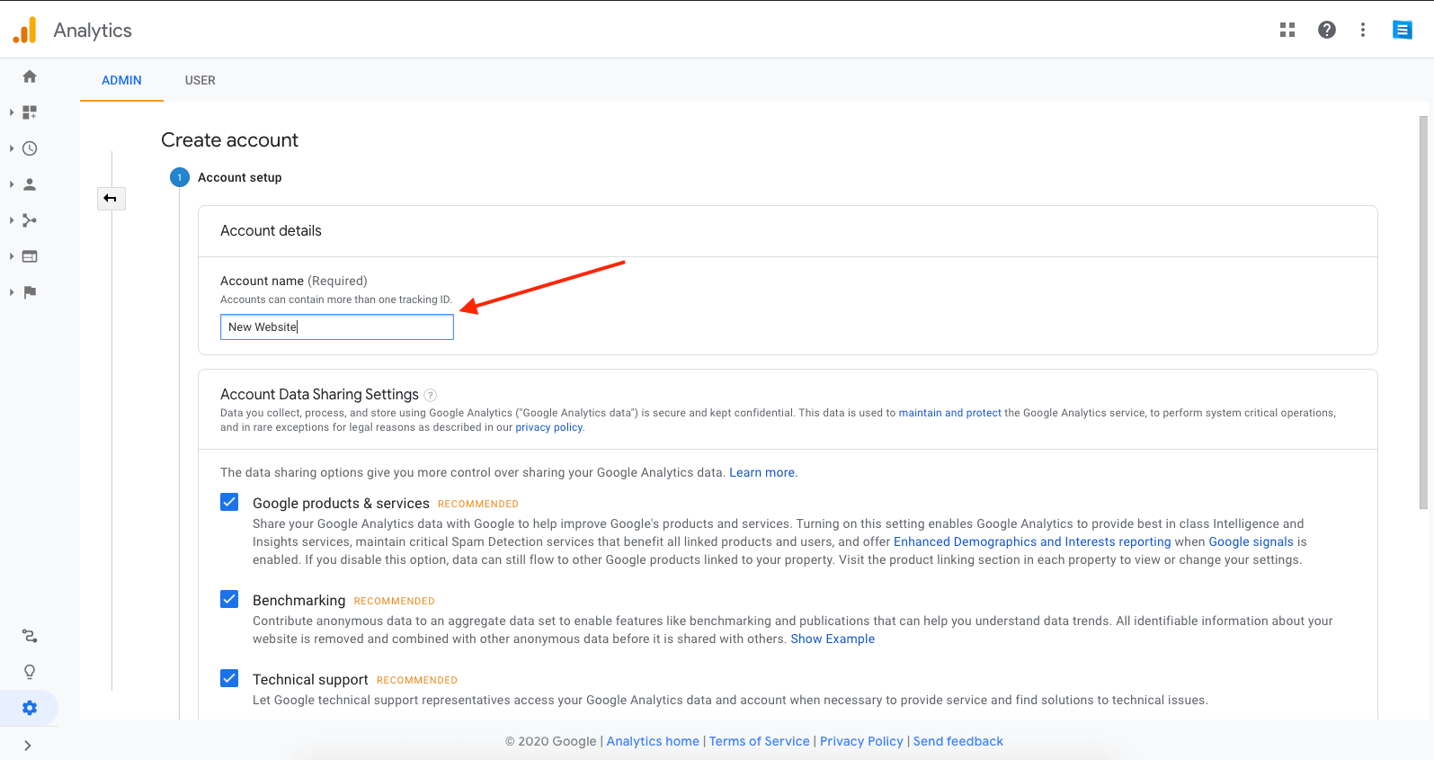Open the Google signals link
This screenshot has height=760, width=1434.
click(x=1251, y=541)
